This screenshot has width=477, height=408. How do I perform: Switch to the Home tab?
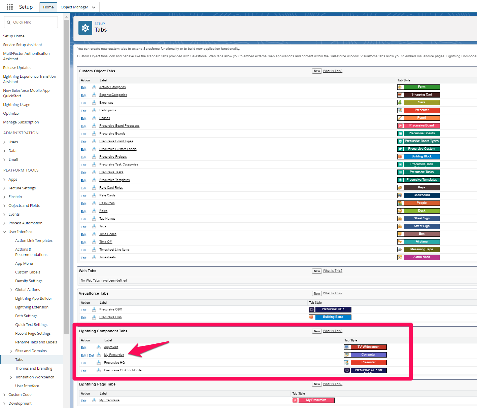[x=48, y=7]
